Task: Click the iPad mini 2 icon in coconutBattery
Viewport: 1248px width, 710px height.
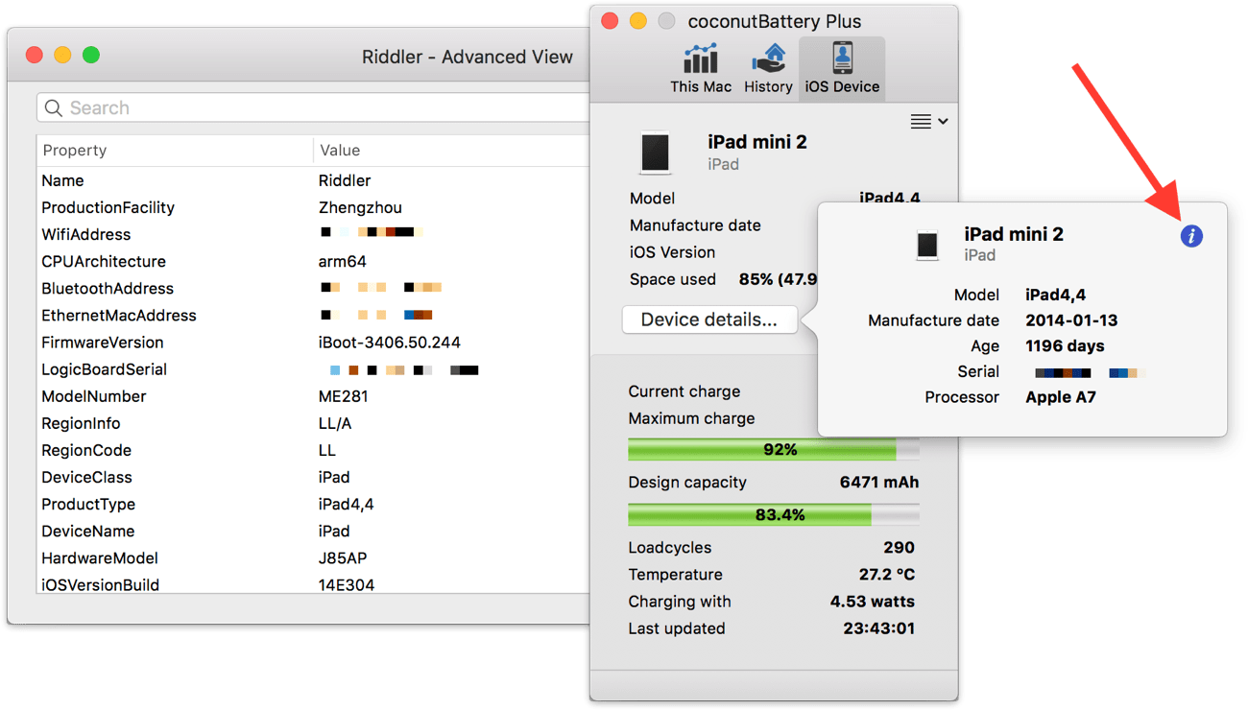Action: pyautogui.click(x=656, y=153)
